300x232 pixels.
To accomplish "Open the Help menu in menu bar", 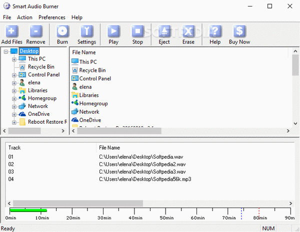I will pos(77,17).
